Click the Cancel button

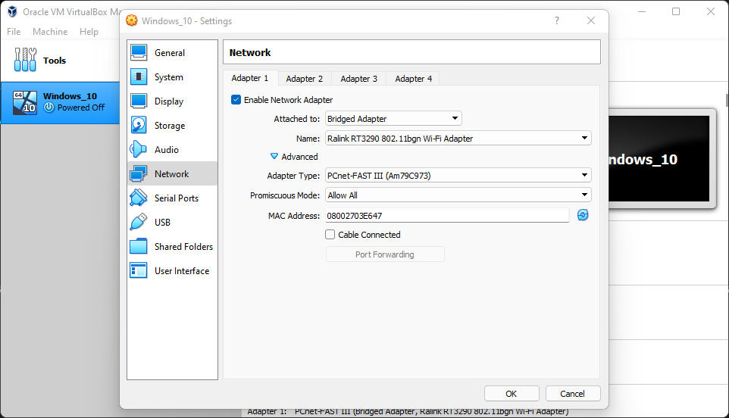tap(572, 394)
